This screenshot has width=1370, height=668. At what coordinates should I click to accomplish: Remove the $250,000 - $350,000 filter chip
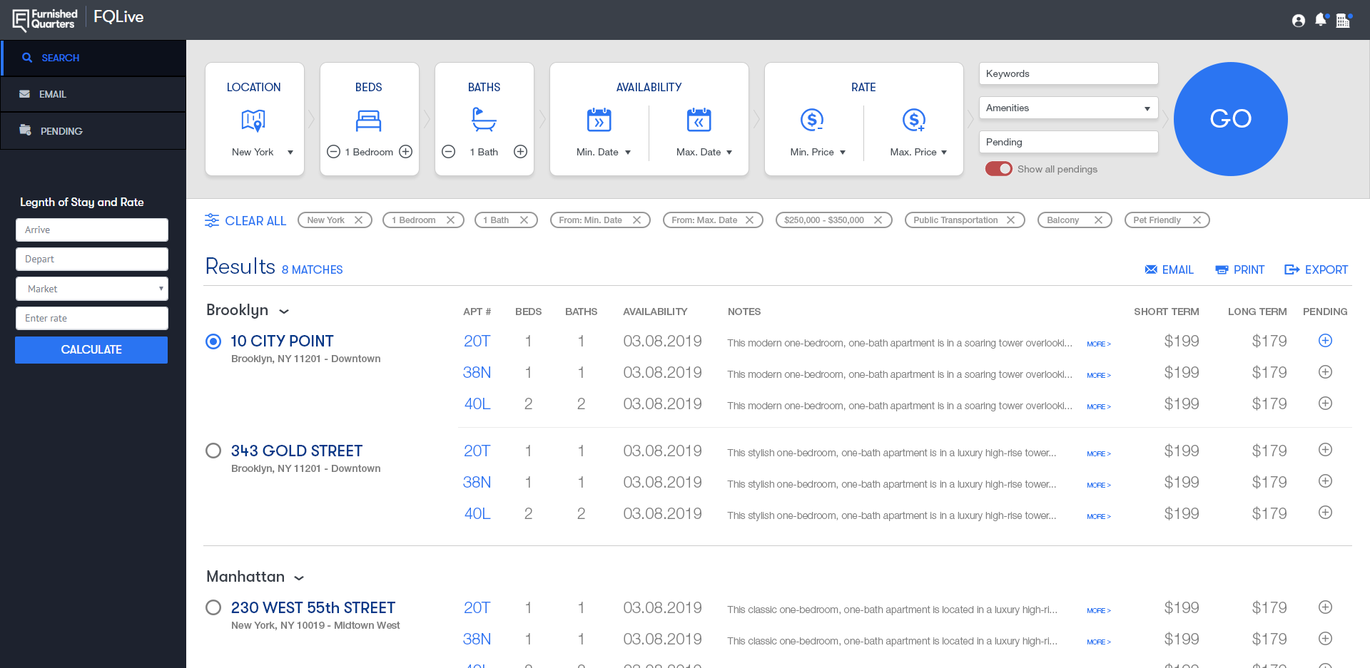coord(878,220)
